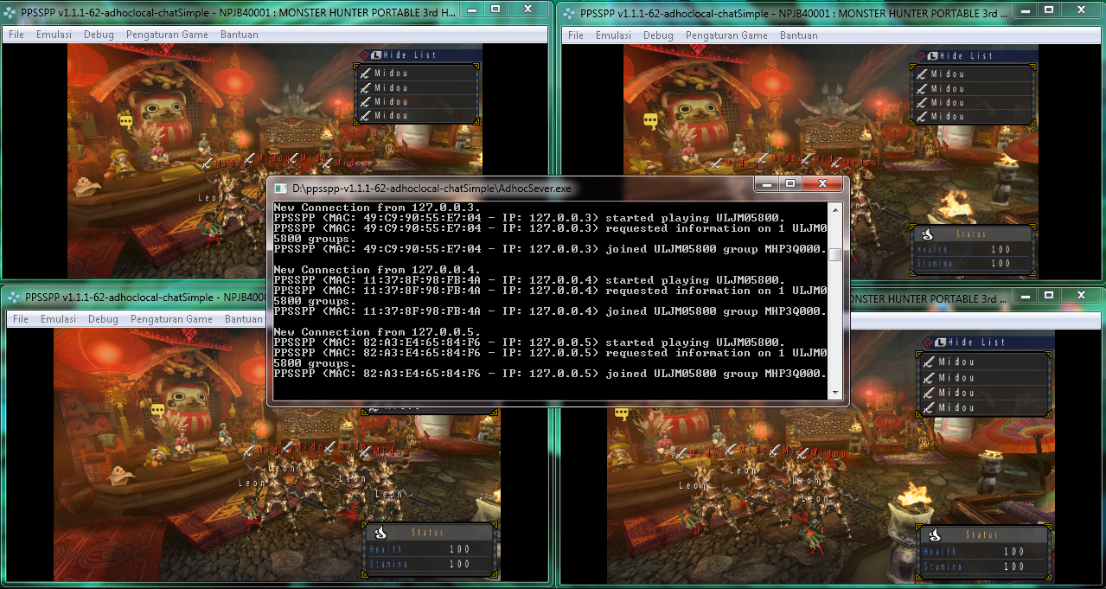
Task: Click the console scrollbar thumb
Action: [x=834, y=254]
